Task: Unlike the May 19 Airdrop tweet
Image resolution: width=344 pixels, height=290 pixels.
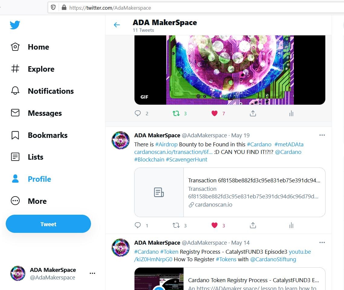Action: (x=214, y=225)
